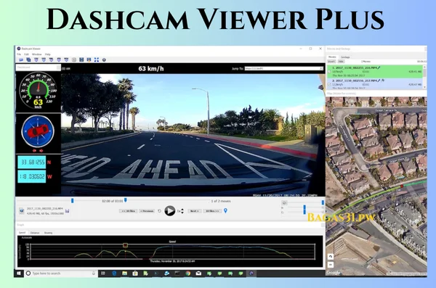The image size is (436, 288).
Task: Click the multiple-files toolbar icon next to open folder
Action: click(x=28, y=59)
